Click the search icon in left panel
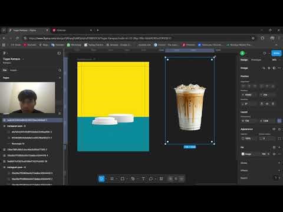The height and width of the screenshot is (212, 283). coord(60,70)
